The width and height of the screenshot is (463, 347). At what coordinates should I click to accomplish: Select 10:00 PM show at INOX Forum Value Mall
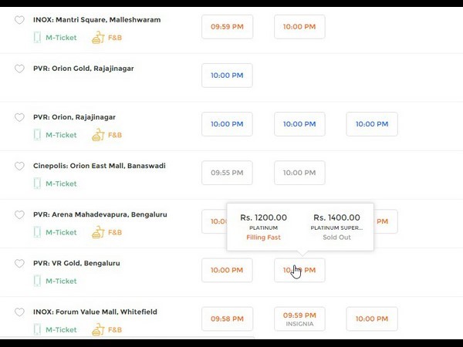pyautogui.click(x=372, y=319)
